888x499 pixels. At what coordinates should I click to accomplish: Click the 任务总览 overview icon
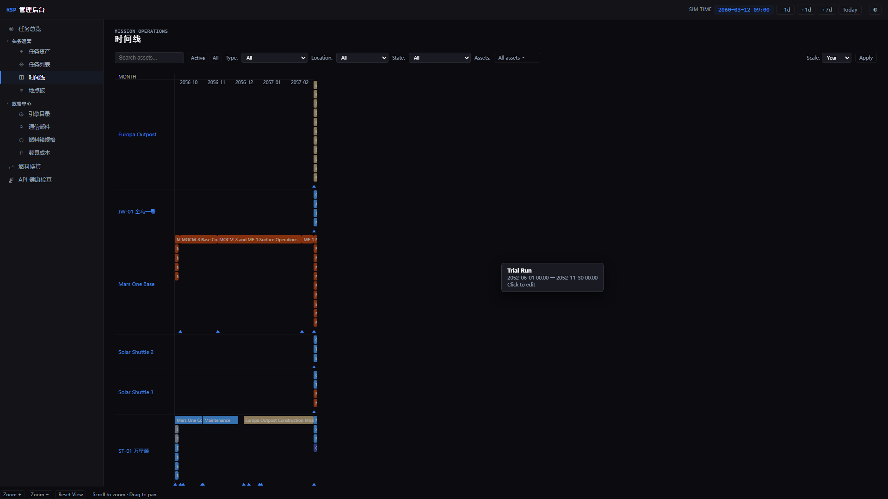[x=11, y=29]
